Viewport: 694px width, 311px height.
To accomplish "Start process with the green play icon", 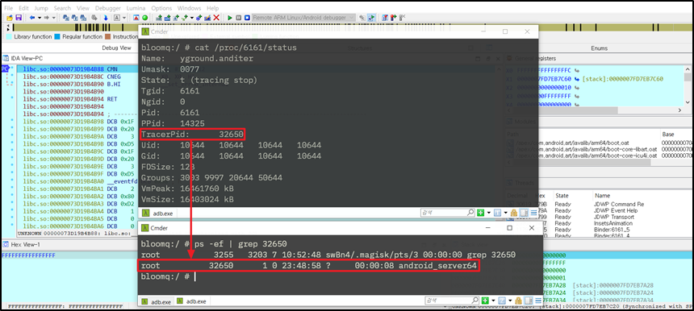I will click(x=230, y=18).
